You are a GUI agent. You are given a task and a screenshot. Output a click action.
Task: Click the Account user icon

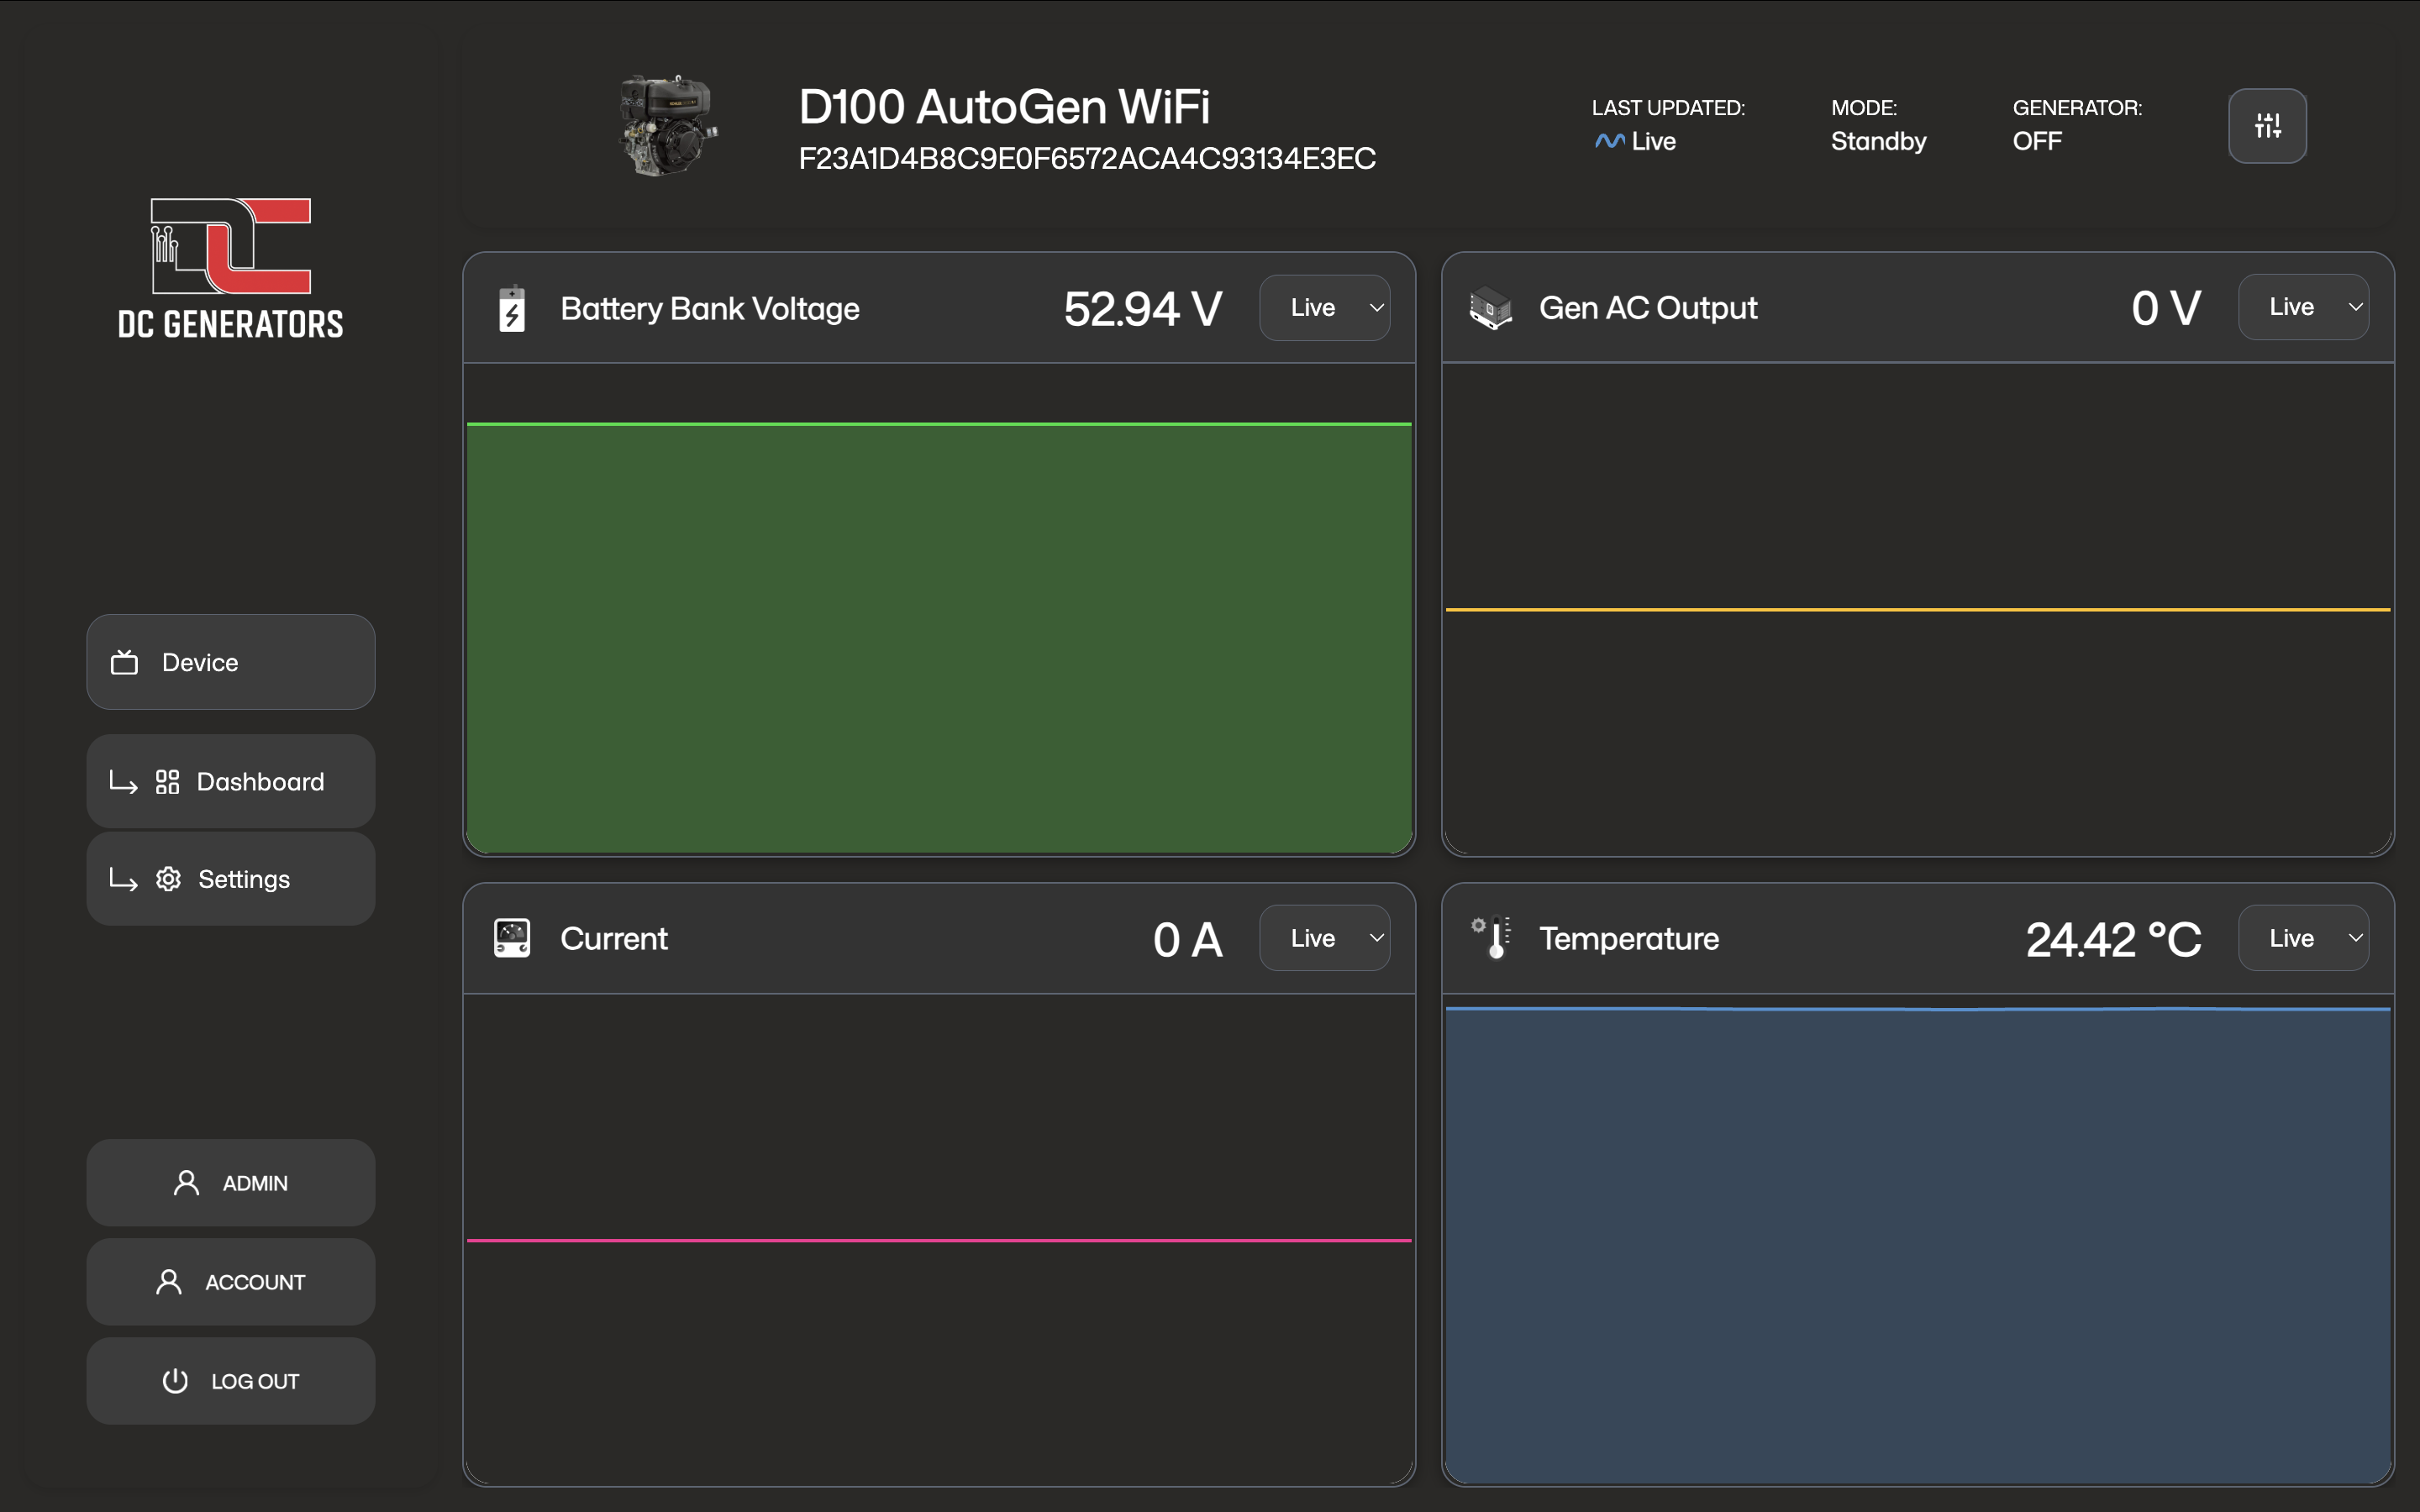click(169, 1282)
